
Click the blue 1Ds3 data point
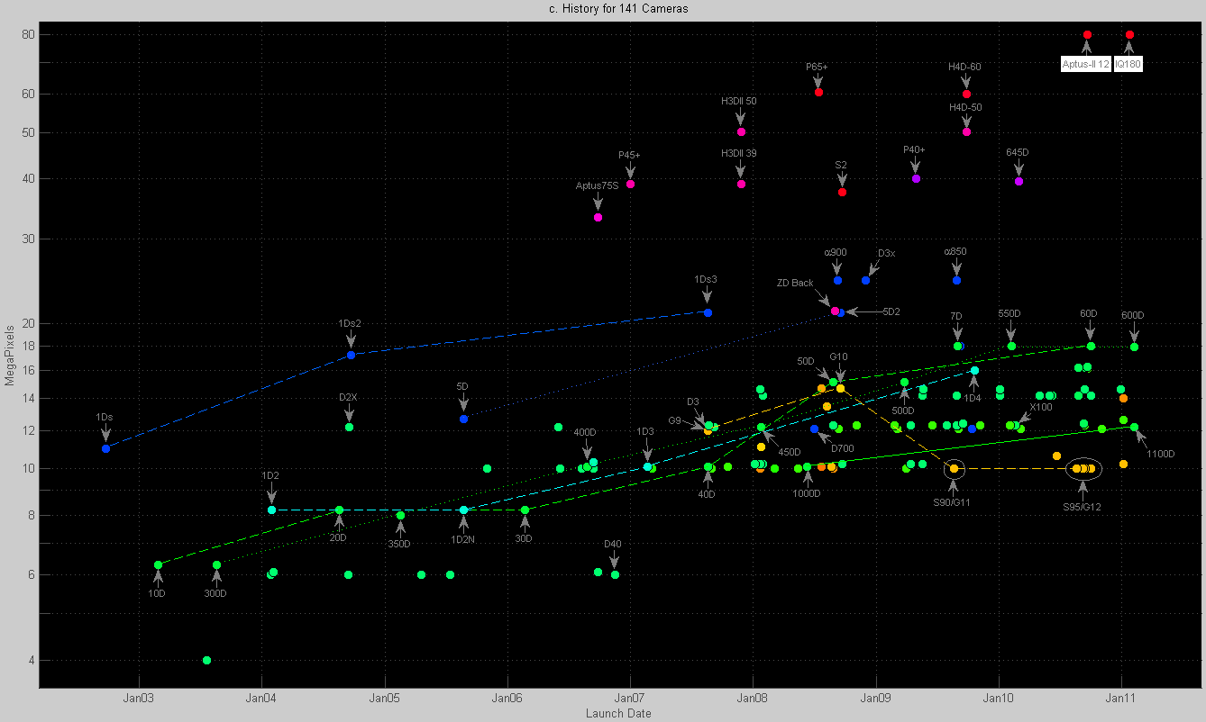tap(708, 312)
